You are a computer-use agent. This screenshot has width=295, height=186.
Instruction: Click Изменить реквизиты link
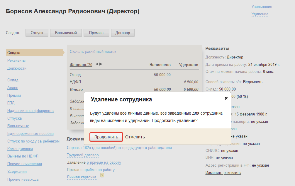[x=223, y=172]
